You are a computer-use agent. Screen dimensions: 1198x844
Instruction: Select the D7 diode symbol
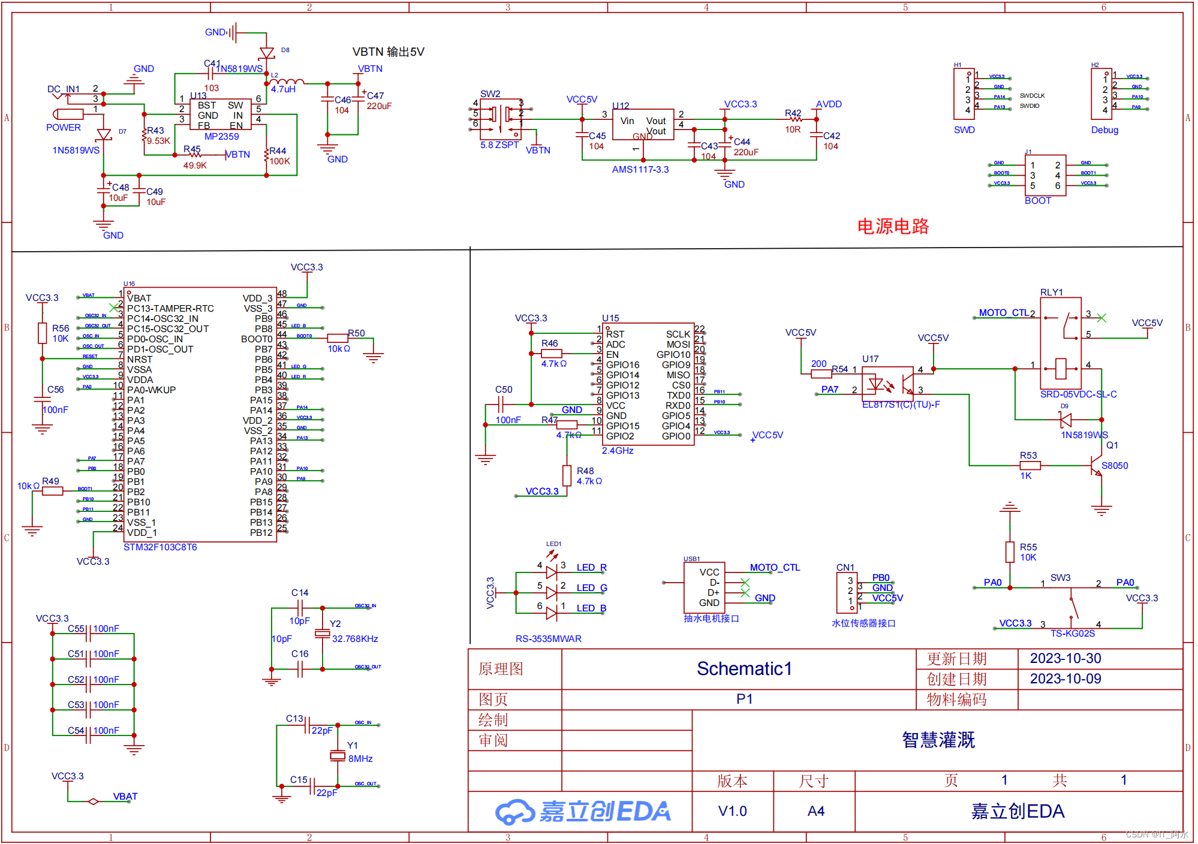point(104,135)
